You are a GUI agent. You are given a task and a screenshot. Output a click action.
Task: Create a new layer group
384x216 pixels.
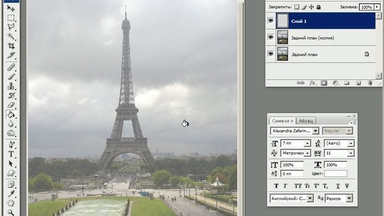click(x=347, y=83)
